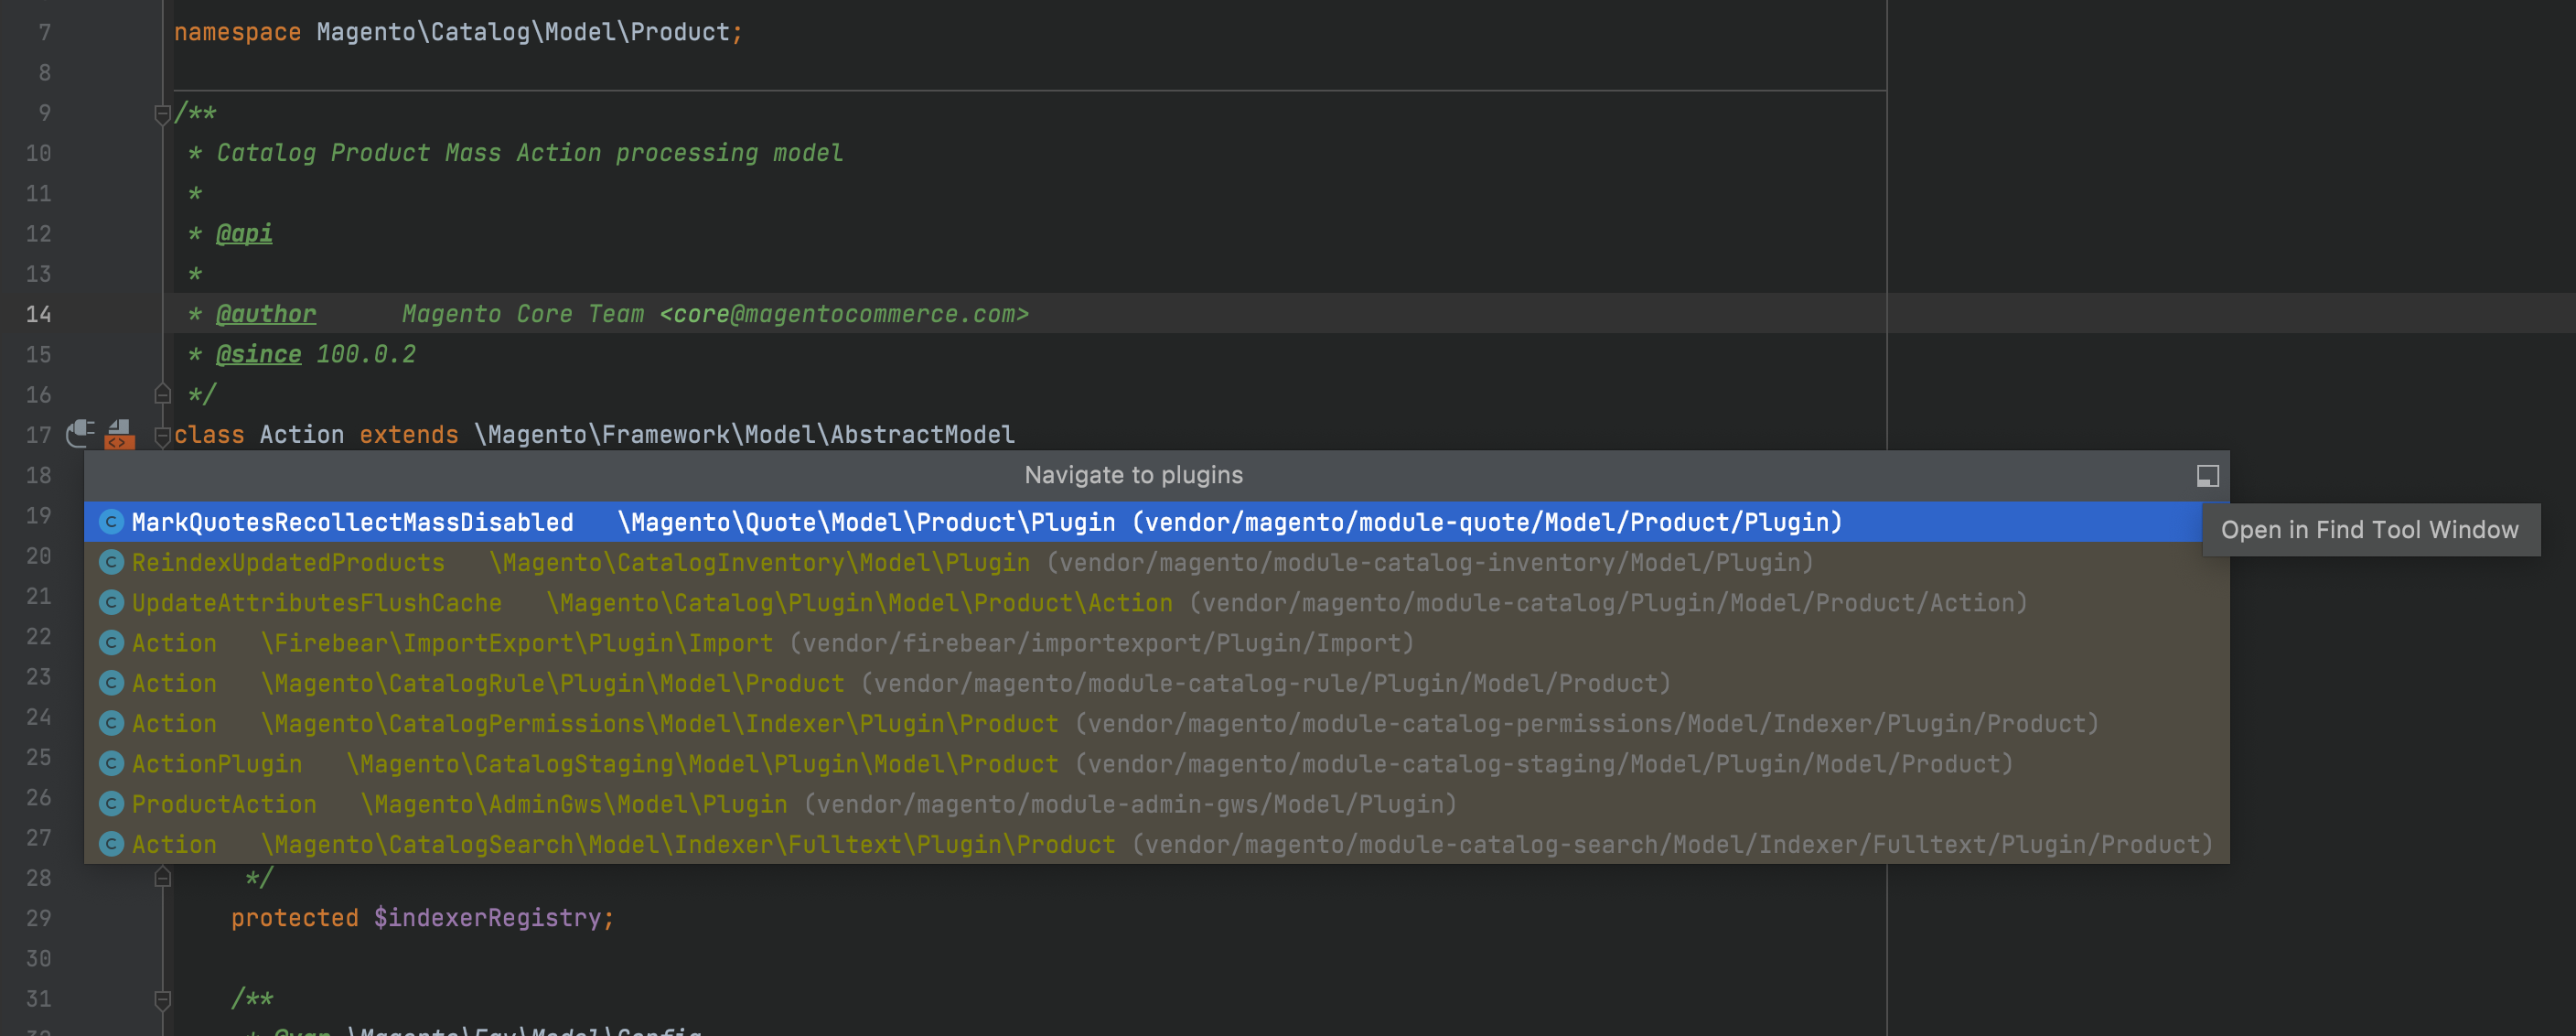Click the @author doc tag
This screenshot has height=1036, width=2576.
click(266, 314)
